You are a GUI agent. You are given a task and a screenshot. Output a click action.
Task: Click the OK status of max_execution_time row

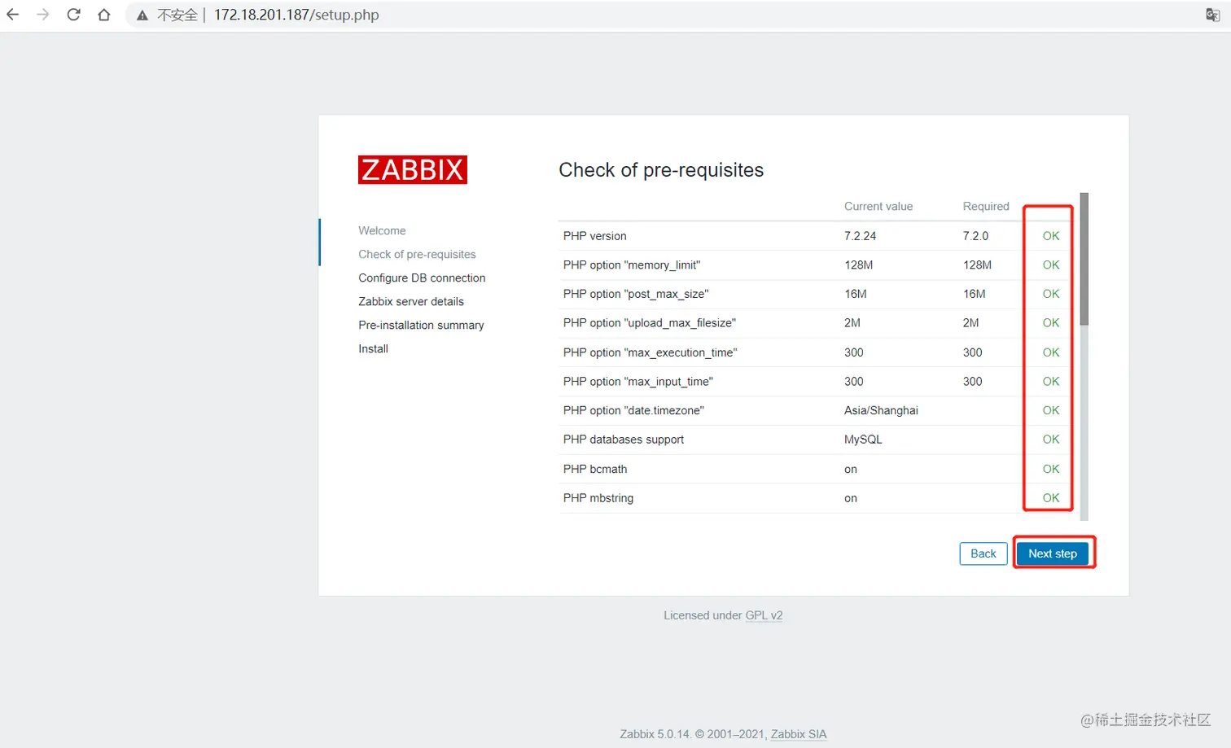coord(1051,352)
